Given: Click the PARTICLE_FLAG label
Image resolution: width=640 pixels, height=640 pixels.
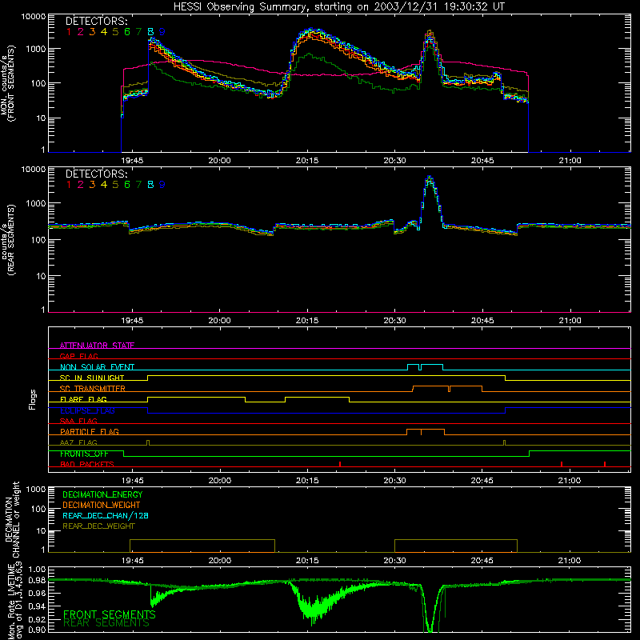Looking at the screenshot, I should click(x=90, y=431).
